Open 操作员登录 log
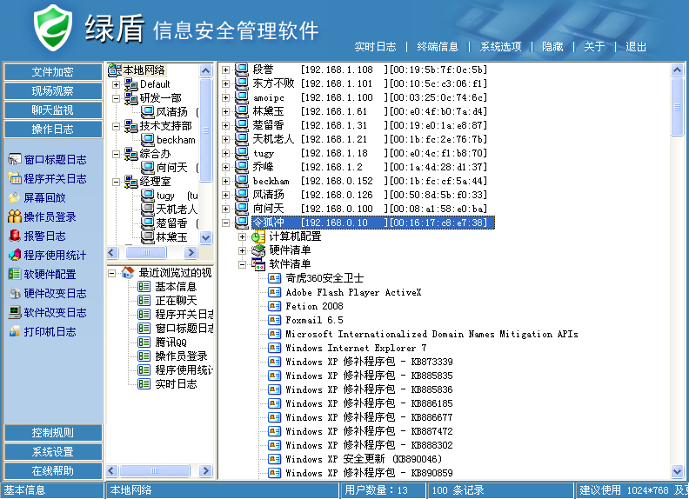This screenshot has height=499, width=689. click(42, 217)
